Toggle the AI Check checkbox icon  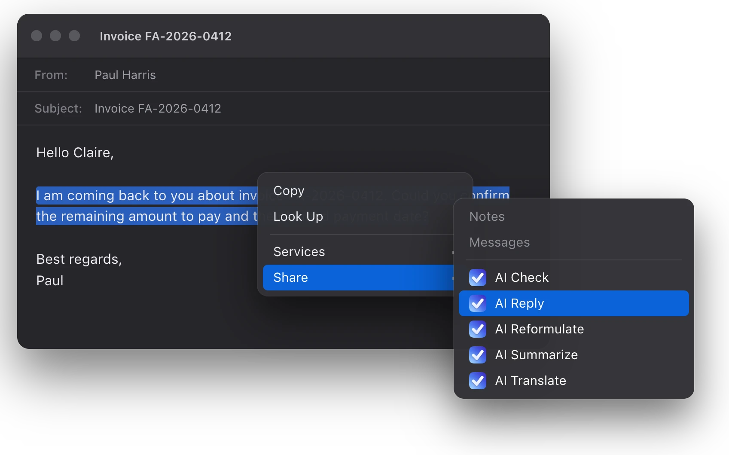478,278
